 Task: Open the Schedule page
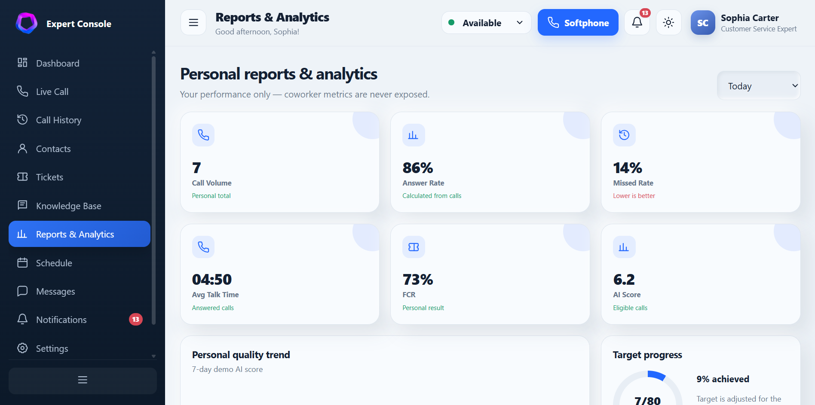(80, 263)
